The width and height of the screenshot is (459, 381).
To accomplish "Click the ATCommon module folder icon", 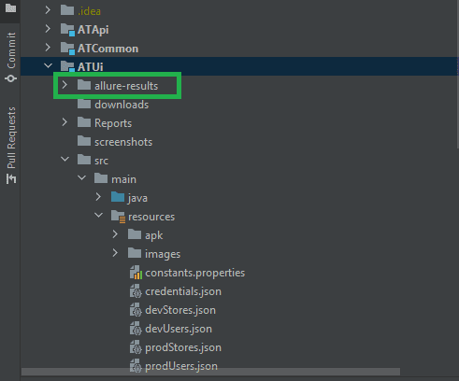I will [x=67, y=49].
